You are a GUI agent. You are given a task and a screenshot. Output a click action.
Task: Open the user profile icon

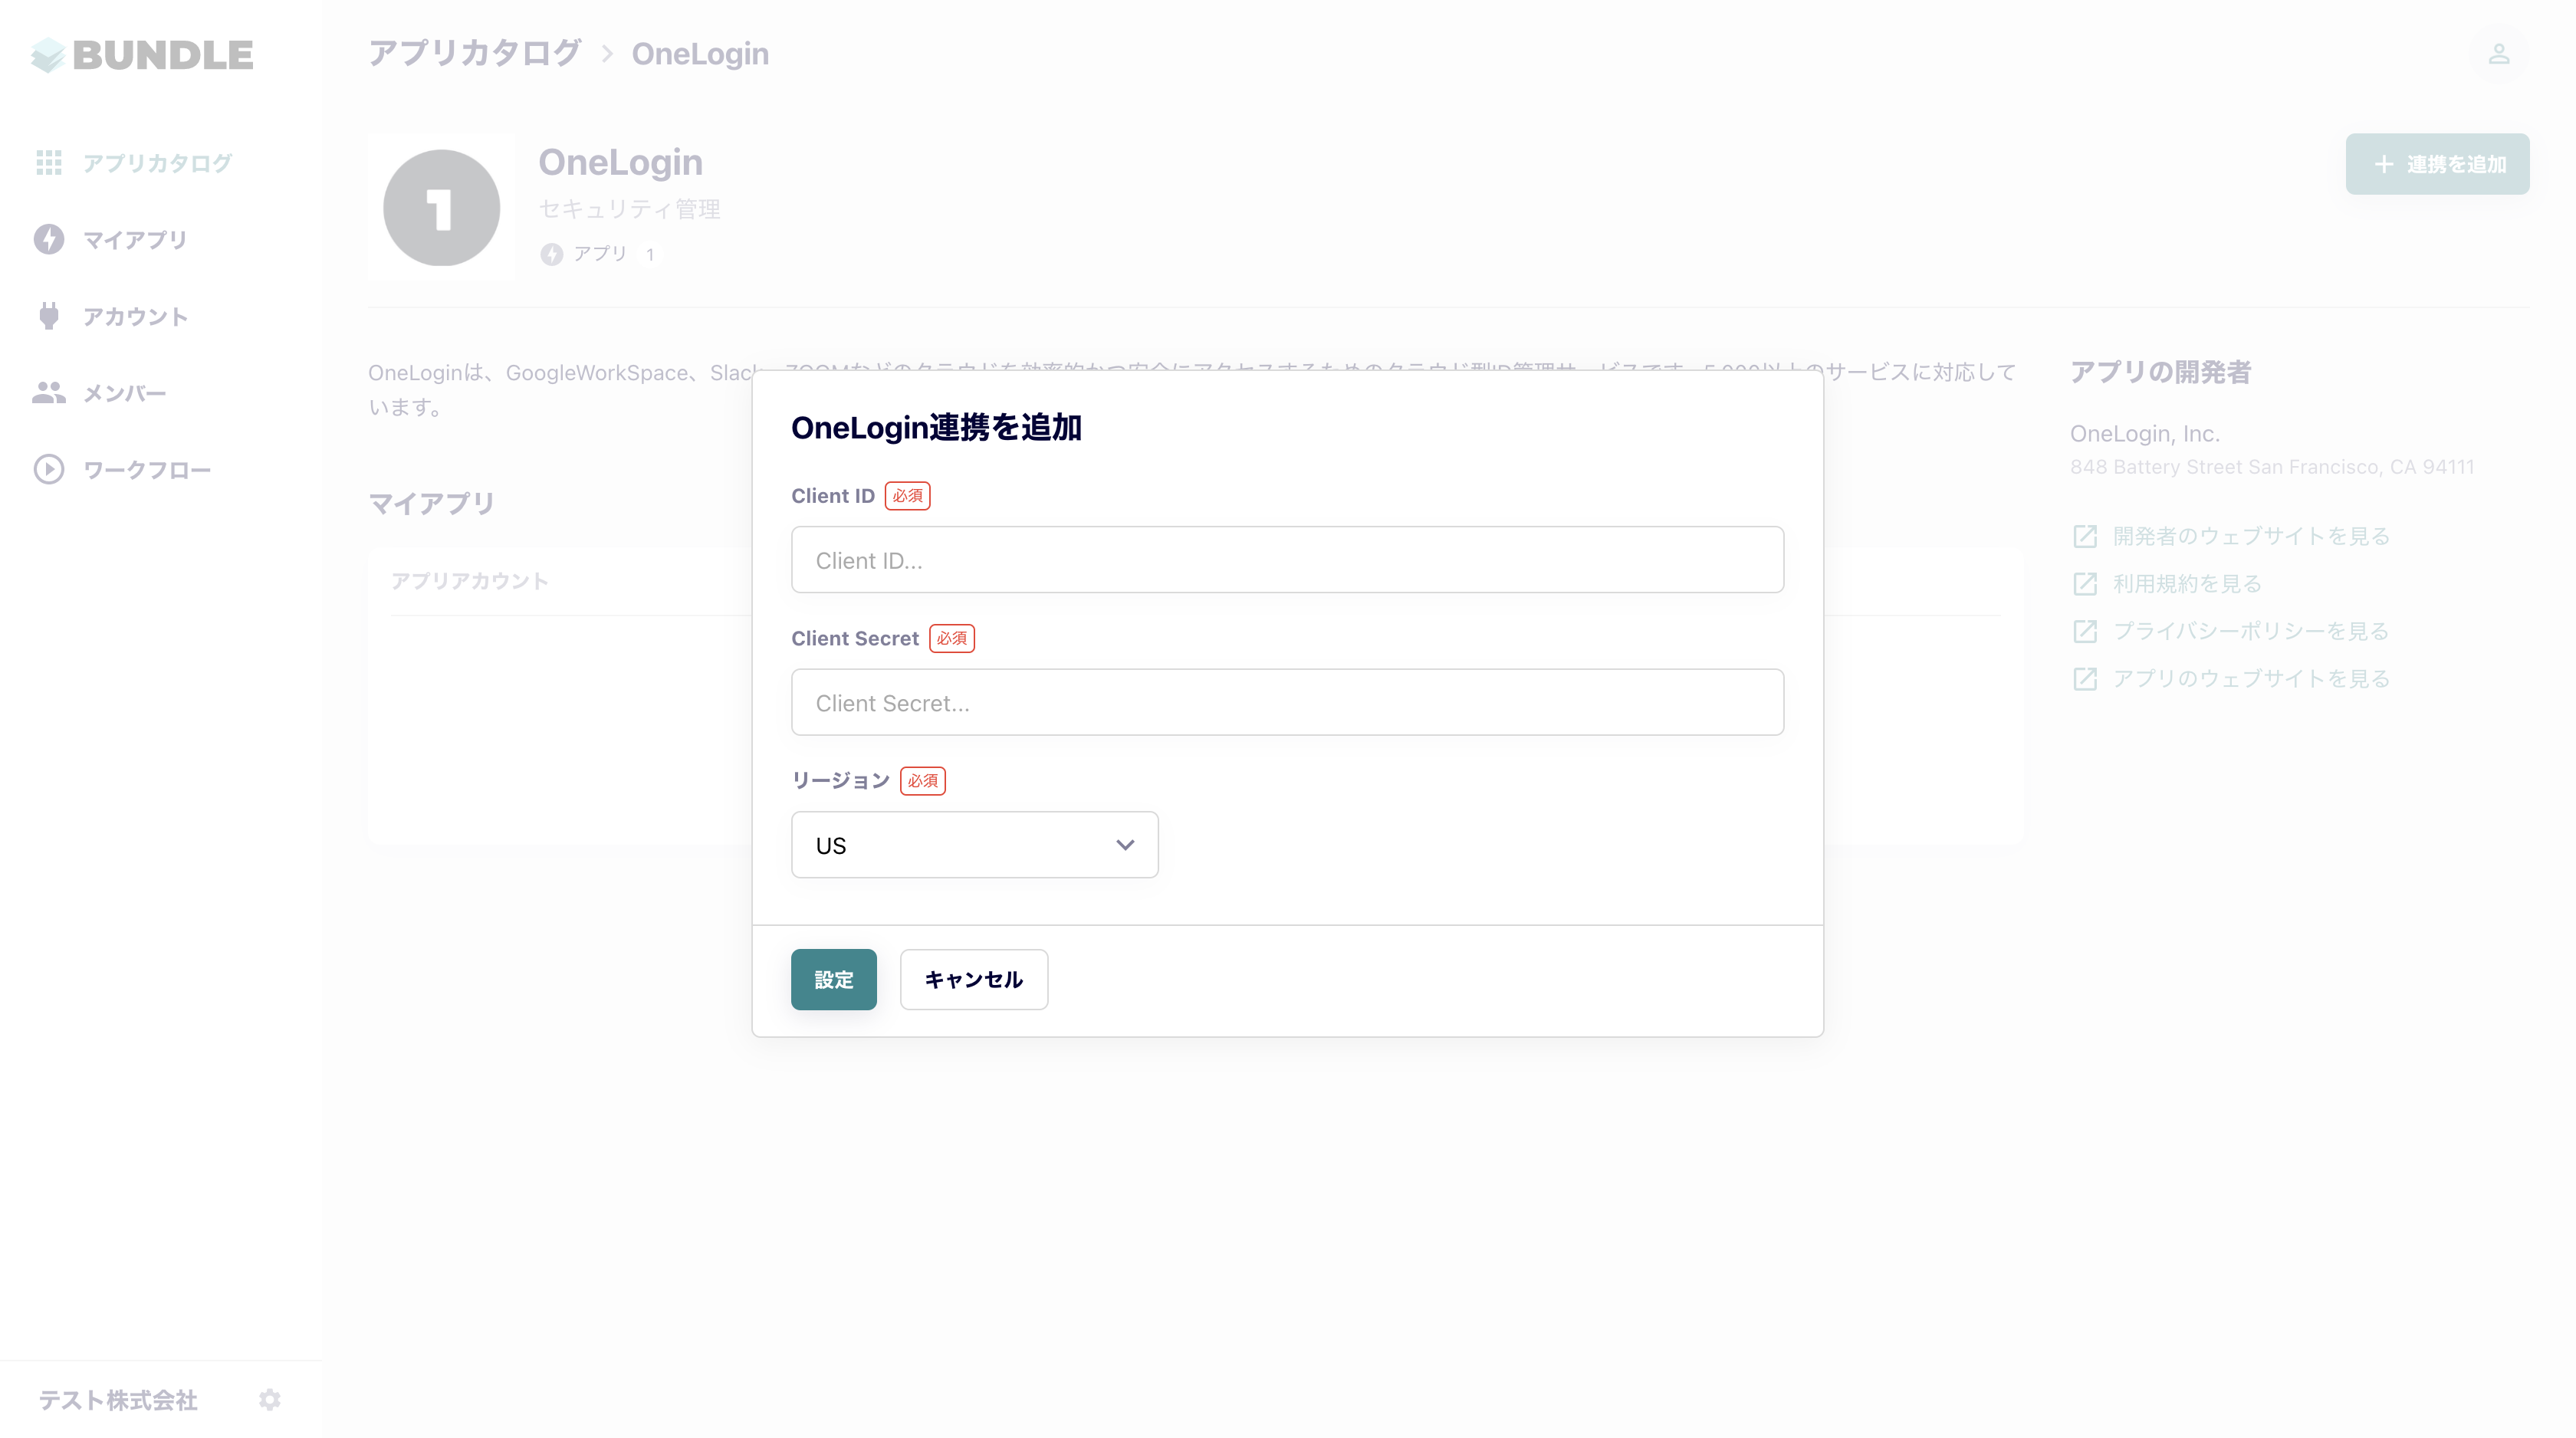[x=2499, y=54]
